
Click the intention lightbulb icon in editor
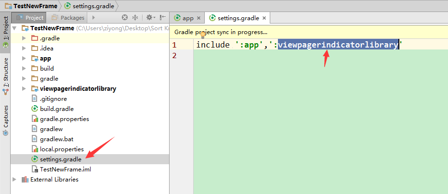[x=203, y=36]
